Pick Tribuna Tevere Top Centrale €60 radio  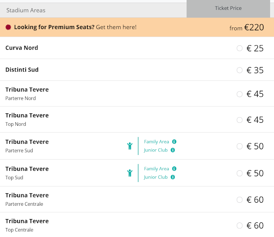(x=240, y=225)
